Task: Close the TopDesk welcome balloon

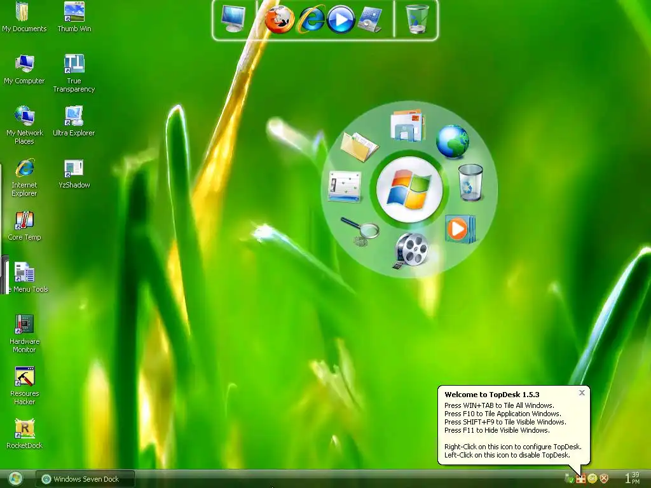Action: click(582, 393)
